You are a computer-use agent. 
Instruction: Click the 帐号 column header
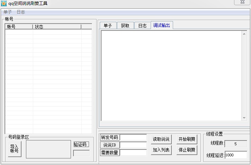(x=19, y=27)
